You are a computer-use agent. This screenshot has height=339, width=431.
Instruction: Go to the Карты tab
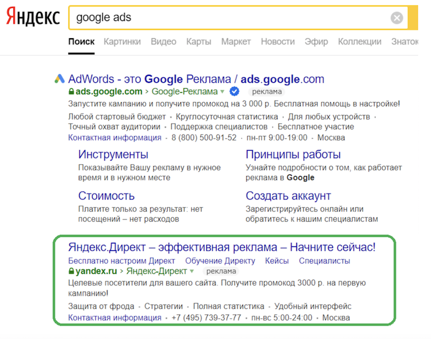tap(199, 41)
